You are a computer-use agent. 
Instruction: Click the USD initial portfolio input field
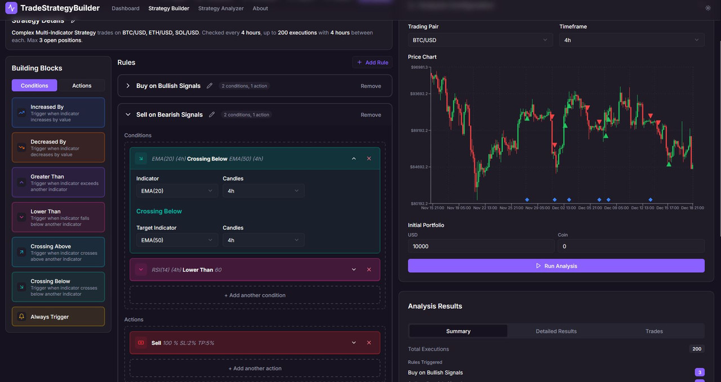[x=481, y=246]
